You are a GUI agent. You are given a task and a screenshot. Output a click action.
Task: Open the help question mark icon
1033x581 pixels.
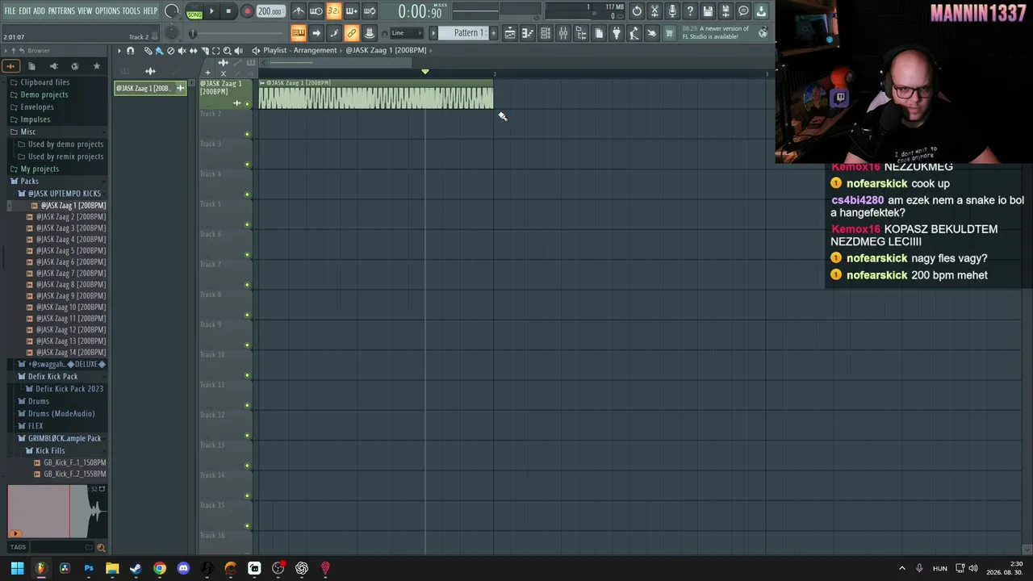pos(690,11)
